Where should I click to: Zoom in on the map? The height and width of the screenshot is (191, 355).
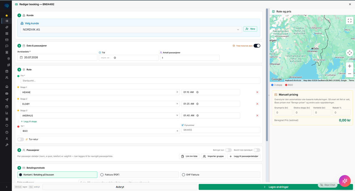tap(349, 66)
